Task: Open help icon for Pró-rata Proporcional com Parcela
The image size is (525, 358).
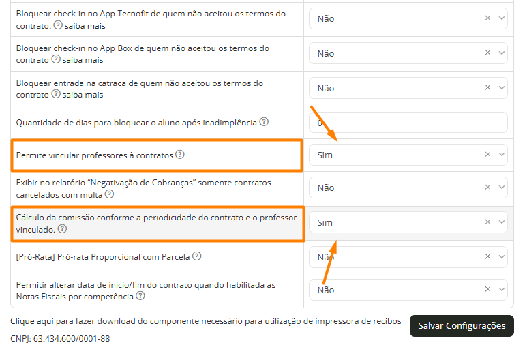Action: point(197,256)
